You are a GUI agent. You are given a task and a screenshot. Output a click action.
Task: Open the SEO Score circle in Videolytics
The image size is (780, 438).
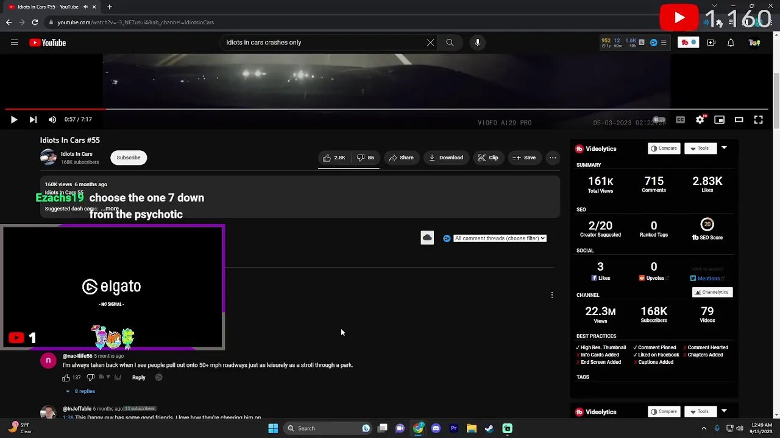(x=707, y=224)
